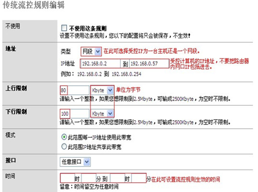Viewport: 258px width, 192px height.
Task: Click the end IP field 192.168.0.57
Action: (149, 64)
